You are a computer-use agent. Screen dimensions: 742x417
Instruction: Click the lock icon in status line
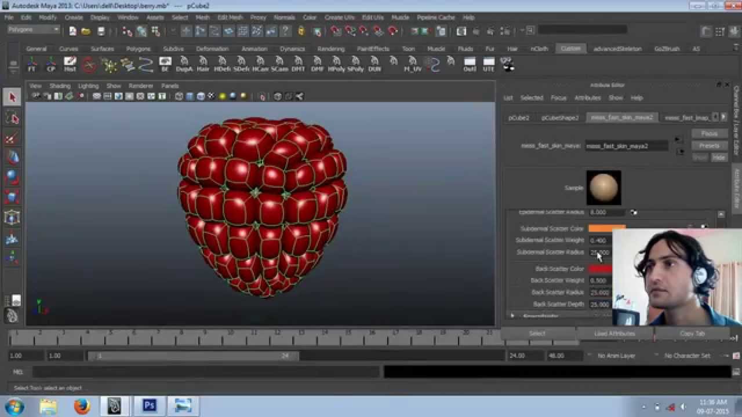301,31
